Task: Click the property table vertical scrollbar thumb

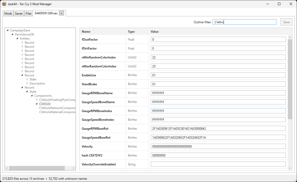Action: pyautogui.click(x=290, y=79)
